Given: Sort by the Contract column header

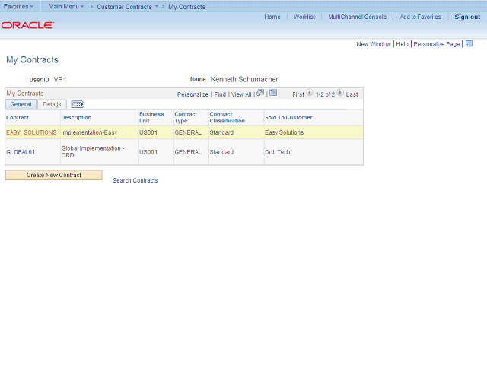Looking at the screenshot, I should (x=18, y=118).
